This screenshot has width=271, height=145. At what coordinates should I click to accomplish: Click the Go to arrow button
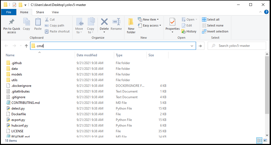pos(200,46)
